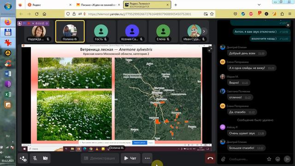
Task: Open the Firefox hamburger application menu
Action: point(290,14)
